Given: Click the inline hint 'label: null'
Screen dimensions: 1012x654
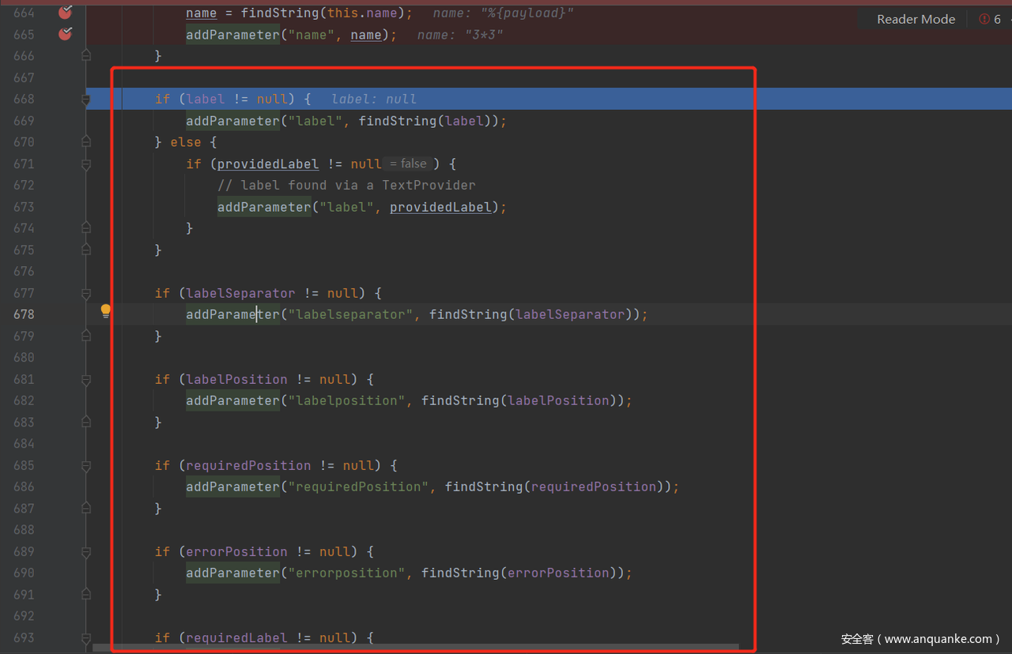Looking at the screenshot, I should pyautogui.click(x=374, y=99).
